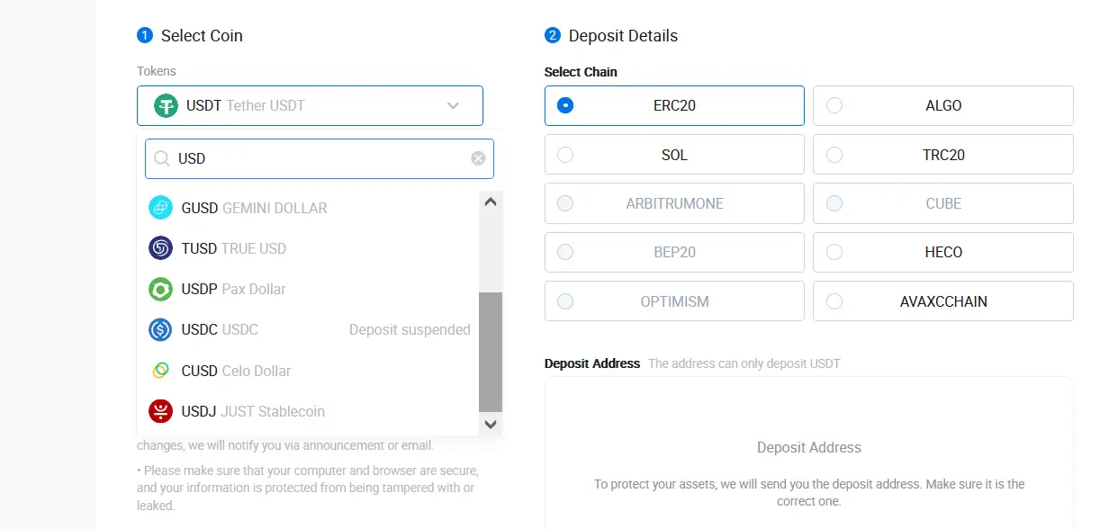1109x529 pixels.
Task: Click the coin search input field
Action: [320, 158]
